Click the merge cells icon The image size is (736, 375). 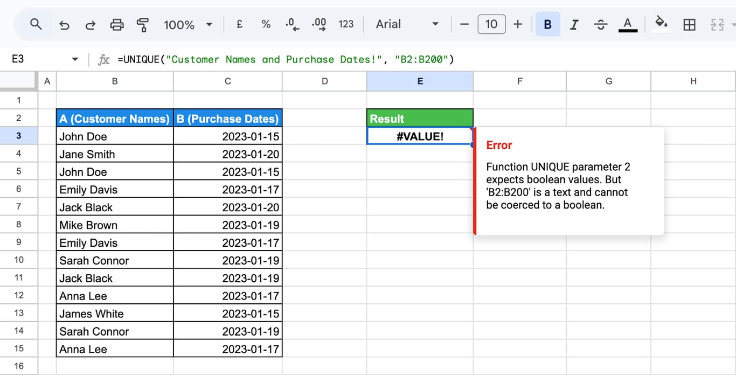[x=717, y=25]
